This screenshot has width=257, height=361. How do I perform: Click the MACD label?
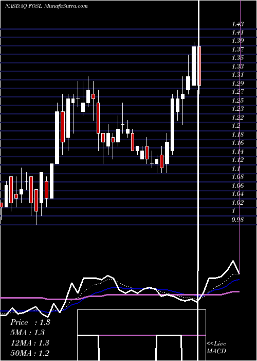[216, 351]
